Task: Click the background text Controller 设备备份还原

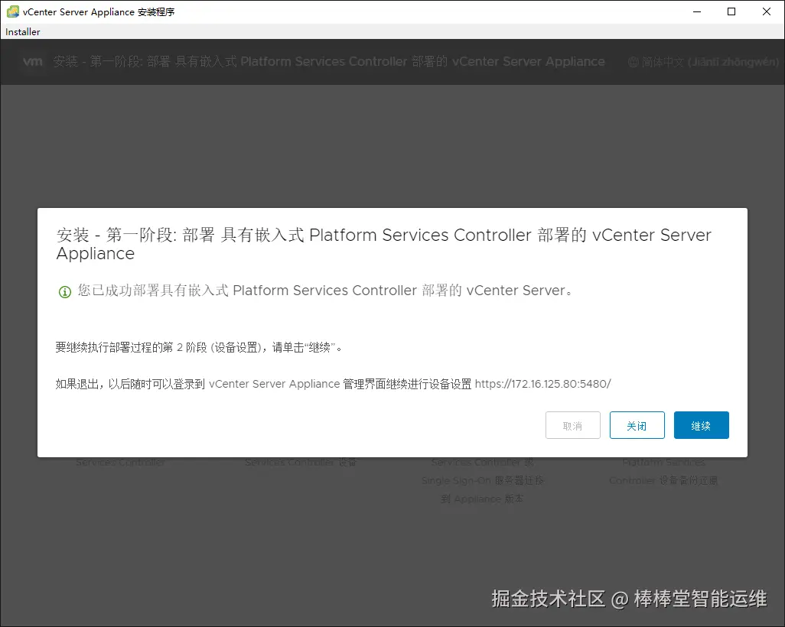Action: tap(663, 480)
